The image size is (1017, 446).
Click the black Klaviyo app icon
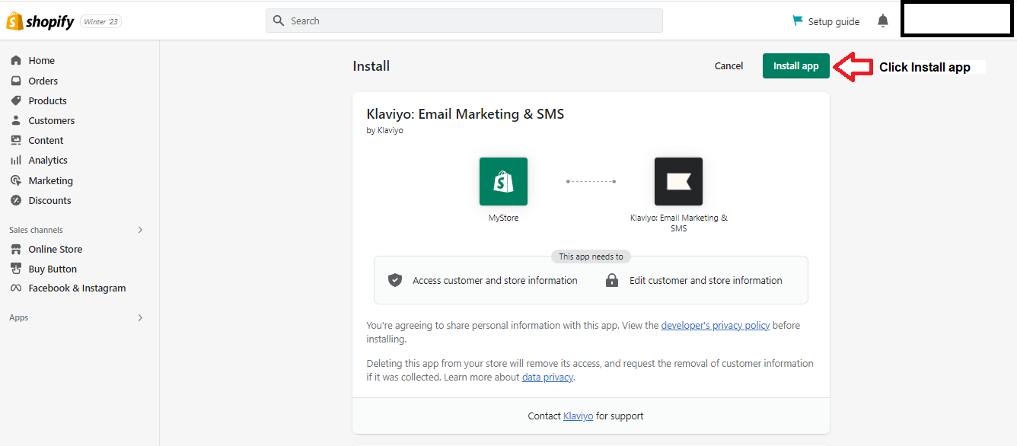click(678, 181)
